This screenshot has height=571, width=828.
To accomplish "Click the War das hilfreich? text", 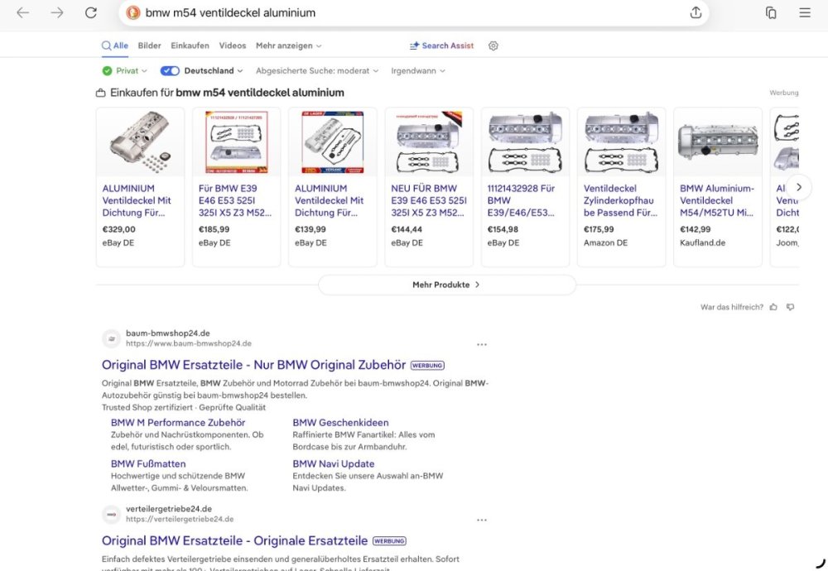I will coord(732,307).
